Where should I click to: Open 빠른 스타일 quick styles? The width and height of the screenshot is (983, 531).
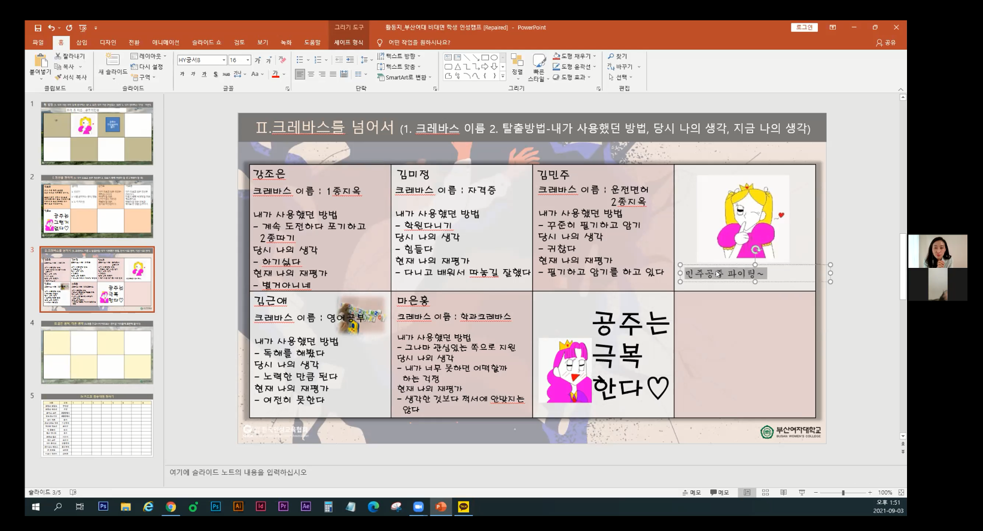click(x=538, y=68)
